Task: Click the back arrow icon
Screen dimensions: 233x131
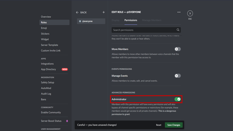Action: click(x=77, y=12)
